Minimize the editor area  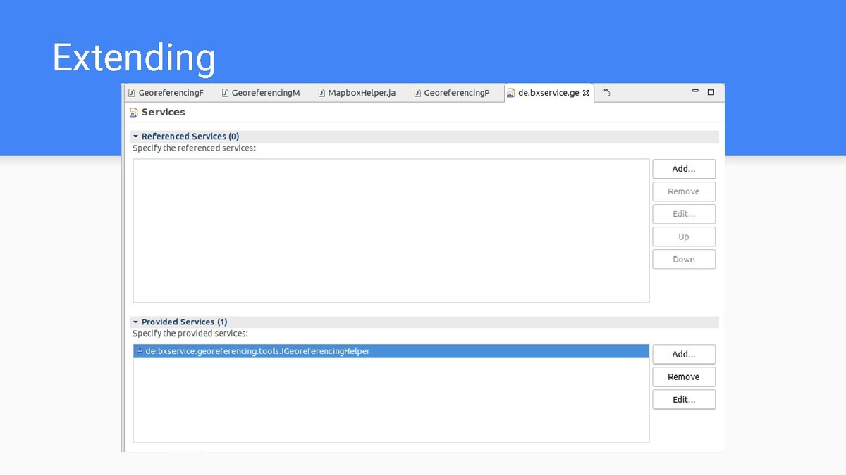695,91
